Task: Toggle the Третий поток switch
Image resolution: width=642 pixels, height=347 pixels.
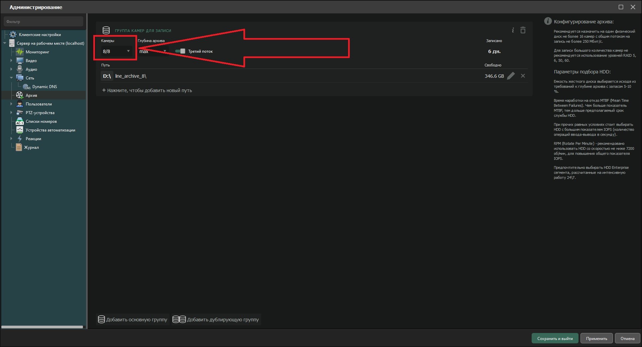Action: 180,51
